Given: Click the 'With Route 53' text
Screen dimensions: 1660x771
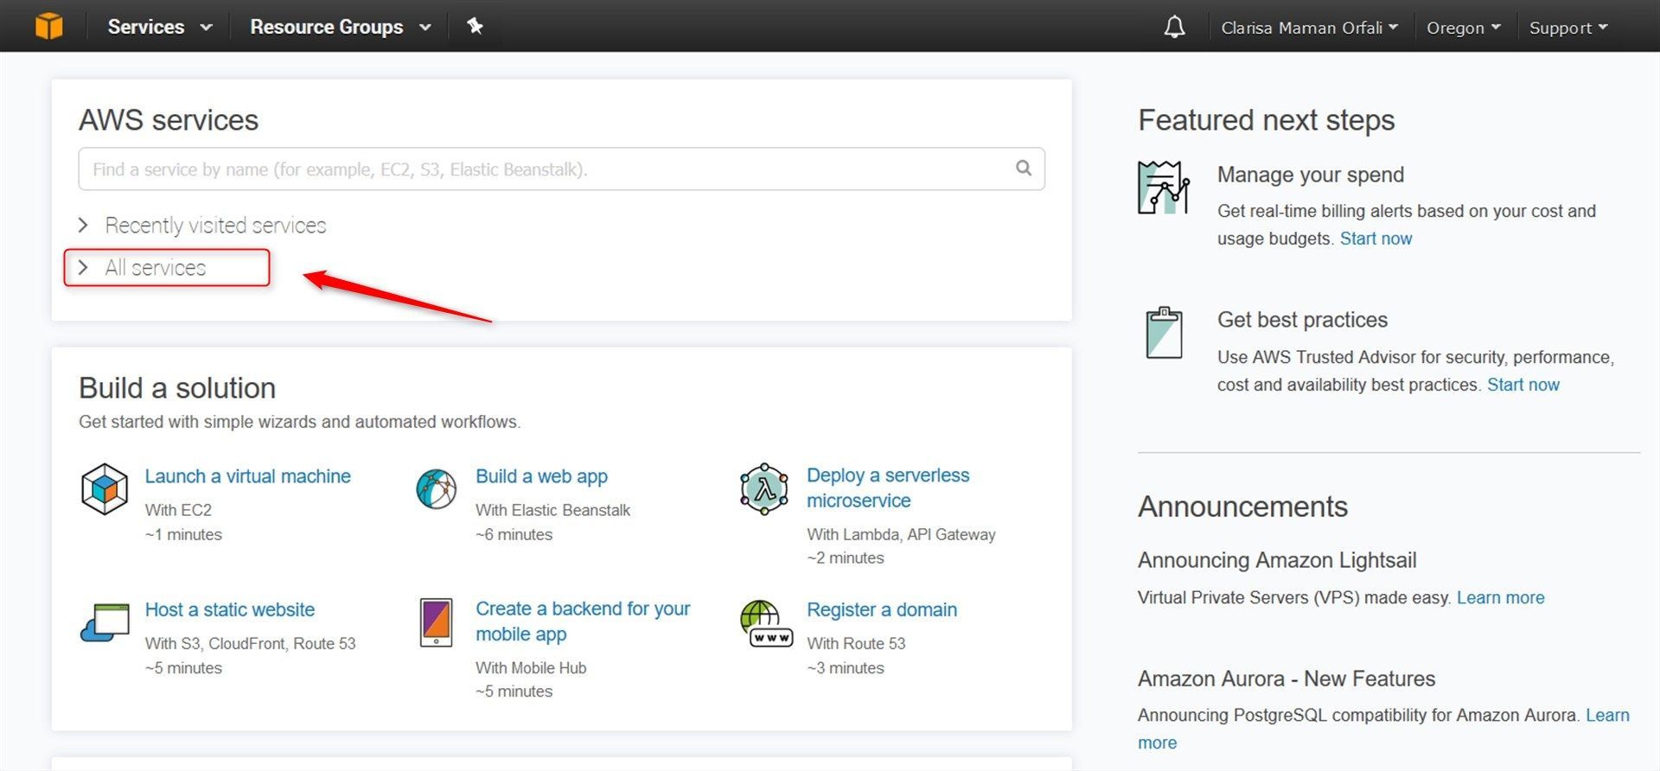Looking at the screenshot, I should pos(856,643).
